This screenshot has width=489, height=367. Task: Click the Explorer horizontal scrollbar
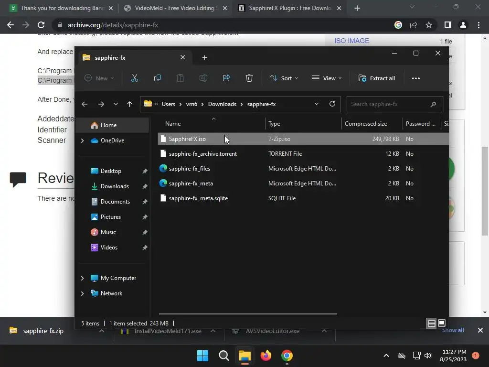coord(248,314)
